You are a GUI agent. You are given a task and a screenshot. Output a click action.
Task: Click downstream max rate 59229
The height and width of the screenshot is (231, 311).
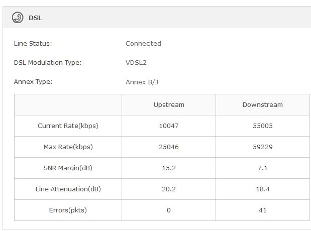pyautogui.click(x=263, y=147)
